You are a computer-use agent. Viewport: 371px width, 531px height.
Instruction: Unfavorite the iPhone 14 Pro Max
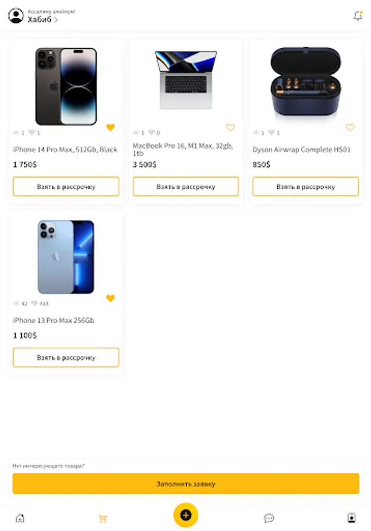[110, 127]
